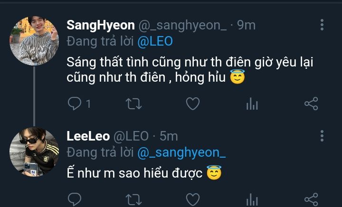Image resolution: width=342 pixels, height=207 pixels.
Task: View analytics for SangHyeon's tweet
Action: point(252,104)
